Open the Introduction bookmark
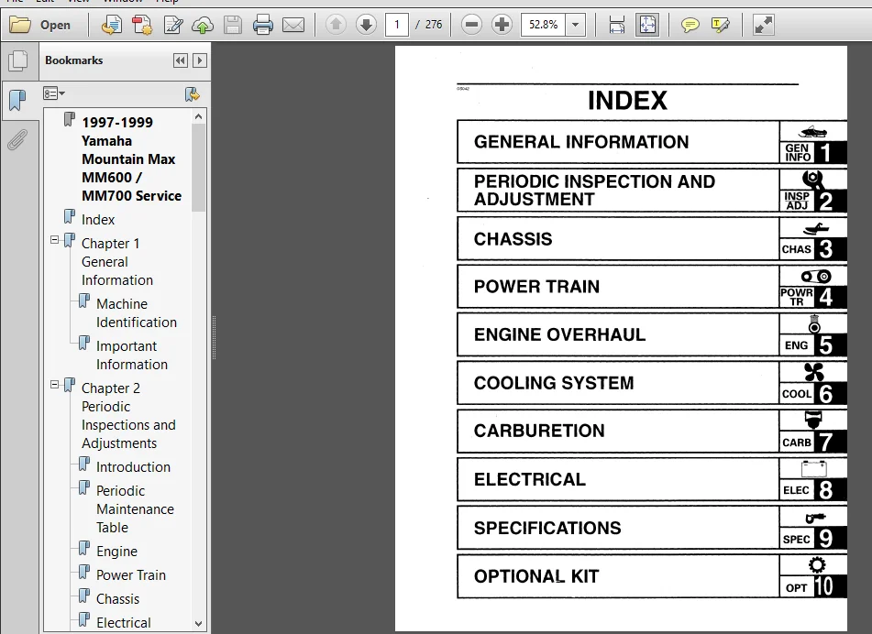Image resolution: width=872 pixels, height=634 pixels. pos(133,466)
